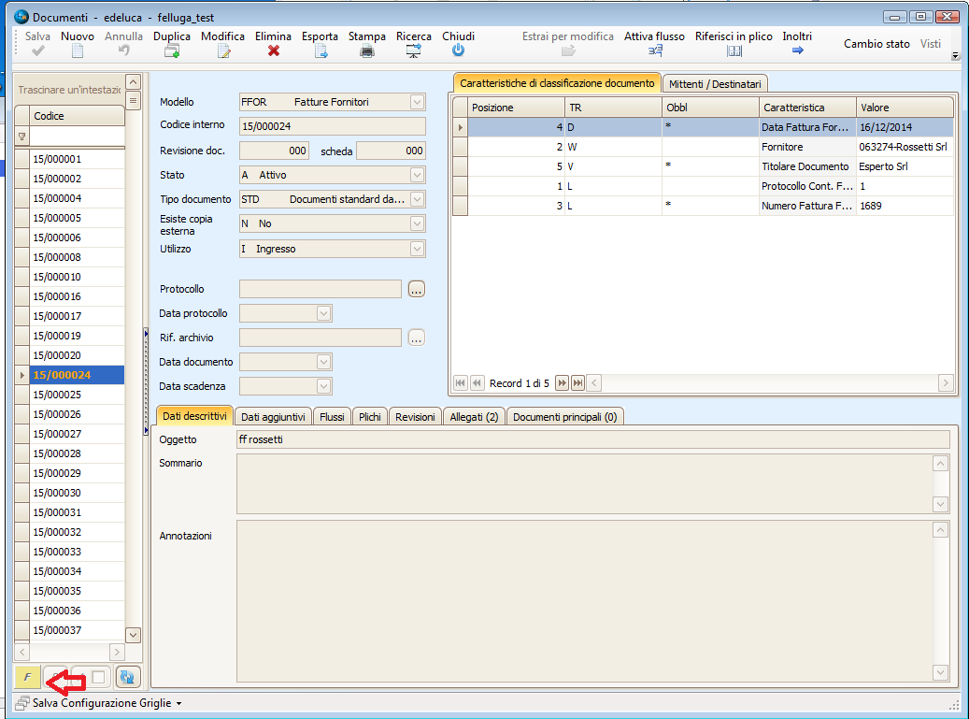Click the Esporta export icon
This screenshot has height=719, width=969.
tap(320, 51)
